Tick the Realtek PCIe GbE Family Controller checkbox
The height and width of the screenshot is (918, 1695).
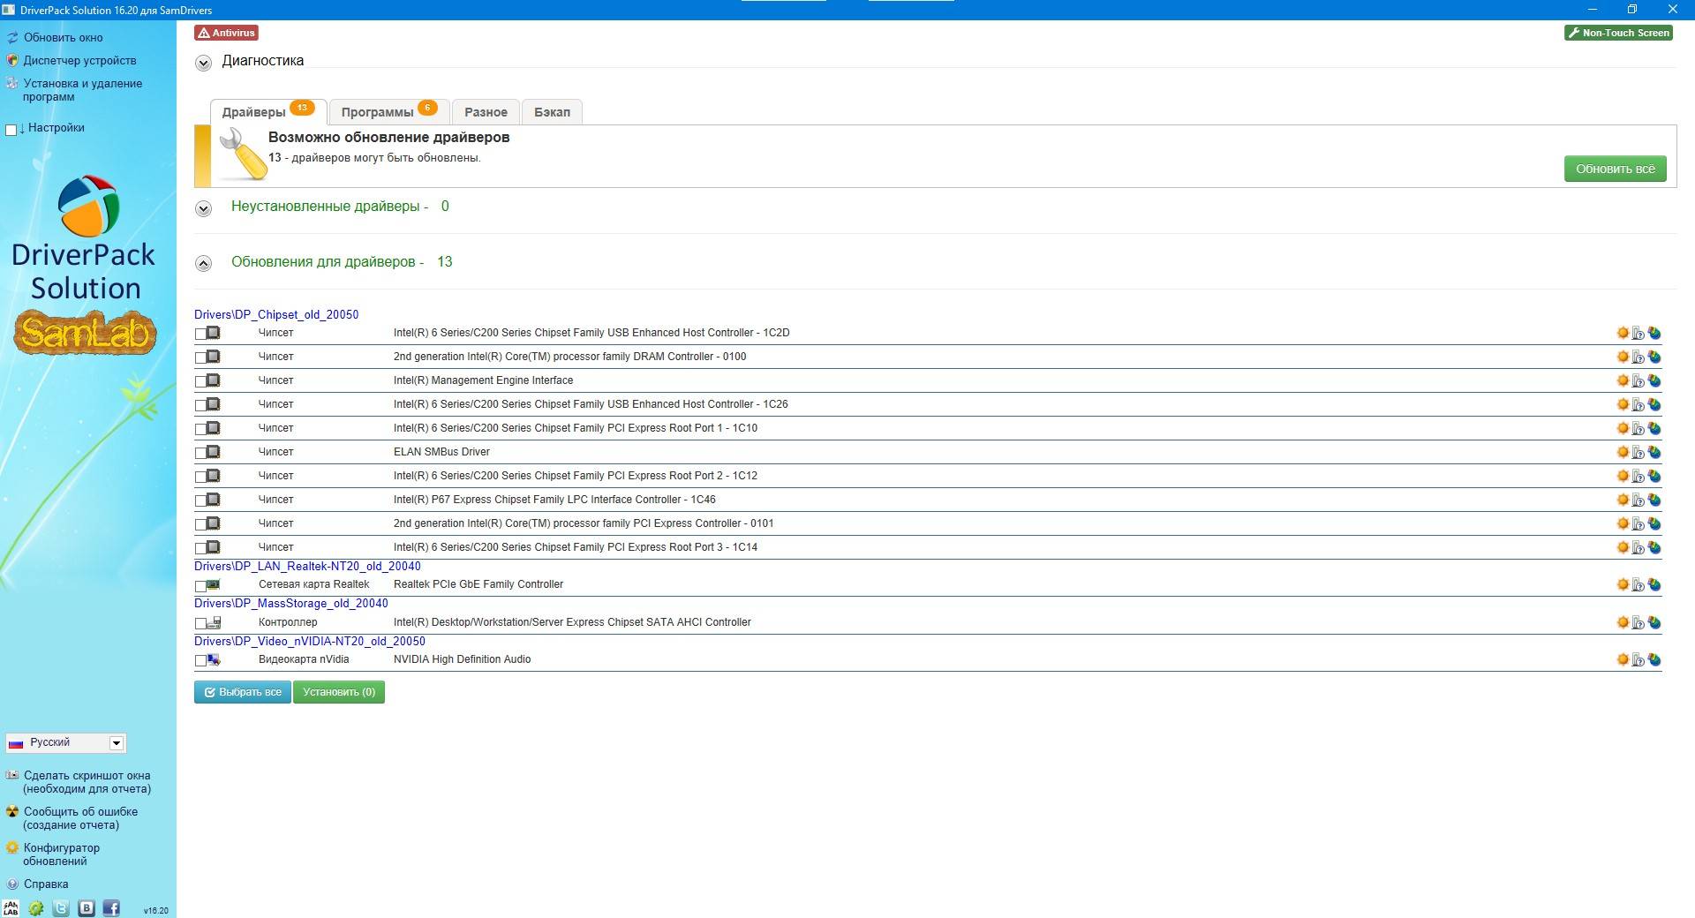point(200,585)
